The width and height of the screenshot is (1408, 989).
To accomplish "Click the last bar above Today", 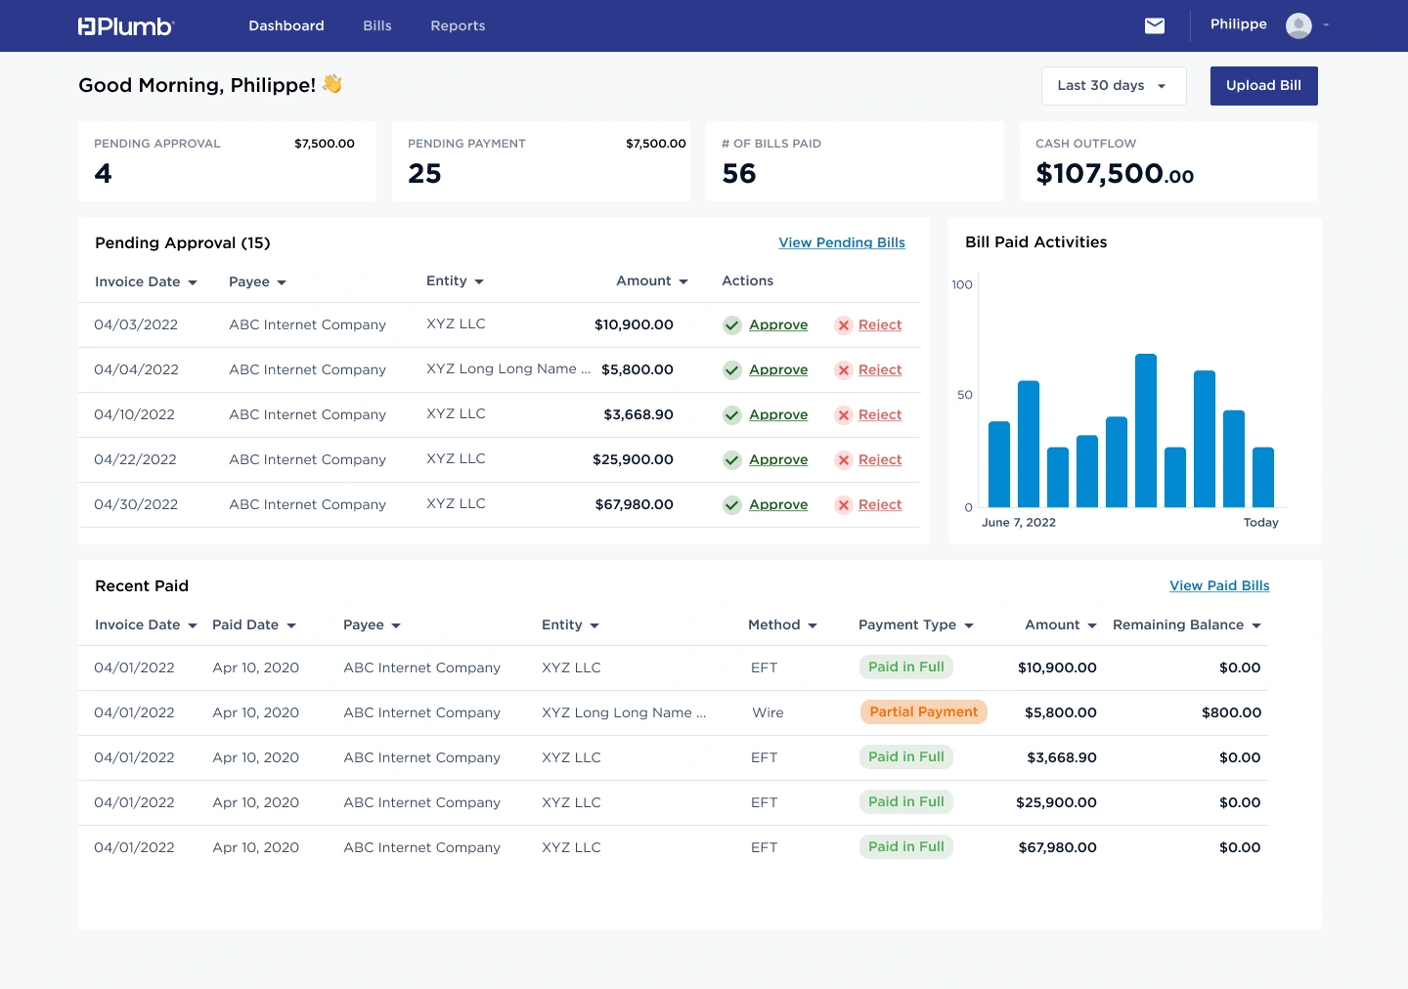I will pos(1263,477).
